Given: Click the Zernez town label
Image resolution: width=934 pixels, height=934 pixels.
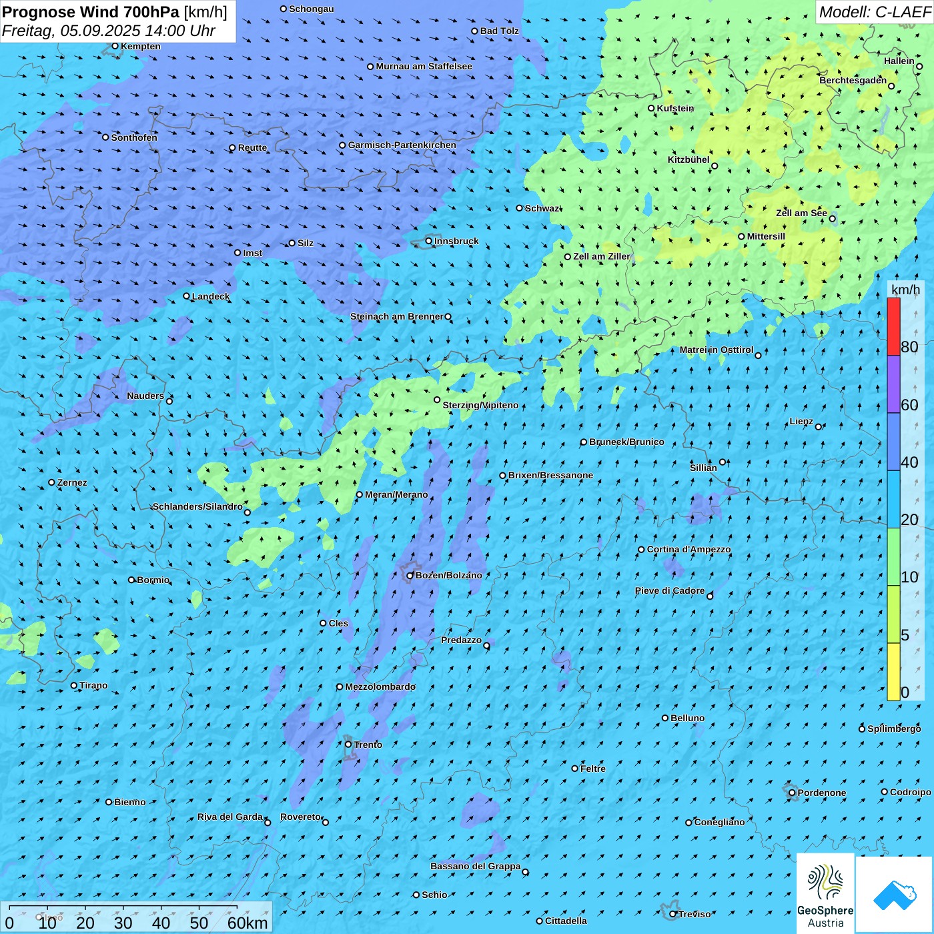Looking at the screenshot, I should coord(72,482).
